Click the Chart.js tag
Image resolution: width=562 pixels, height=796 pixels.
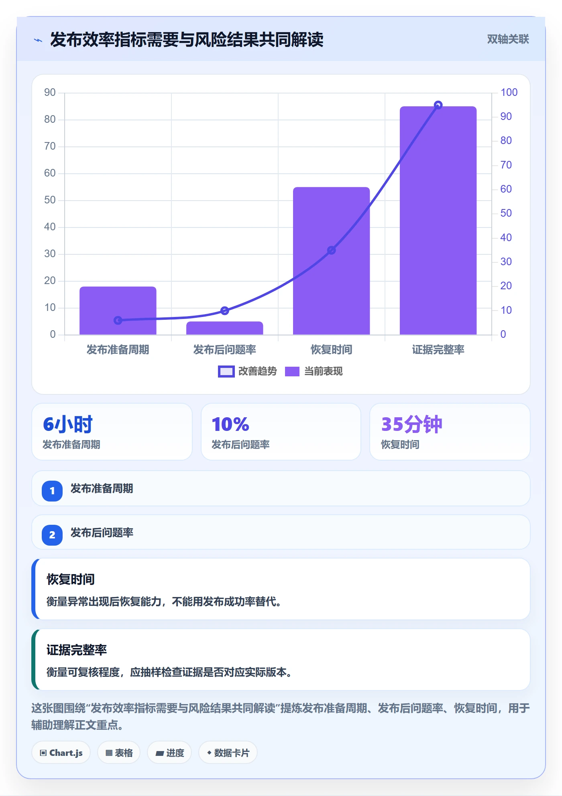[x=61, y=753]
